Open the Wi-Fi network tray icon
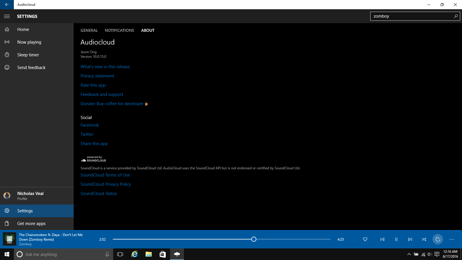Image resolution: width=462 pixels, height=260 pixels. pos(423,254)
